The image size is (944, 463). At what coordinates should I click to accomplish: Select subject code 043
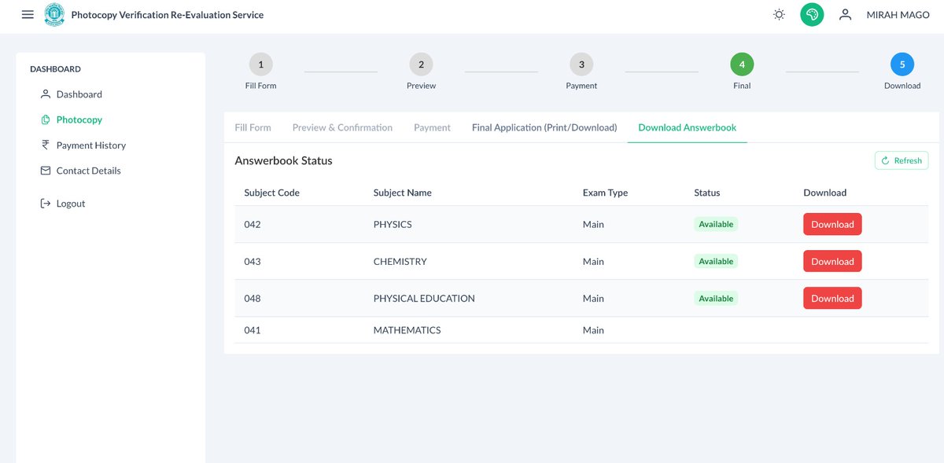[x=252, y=261]
